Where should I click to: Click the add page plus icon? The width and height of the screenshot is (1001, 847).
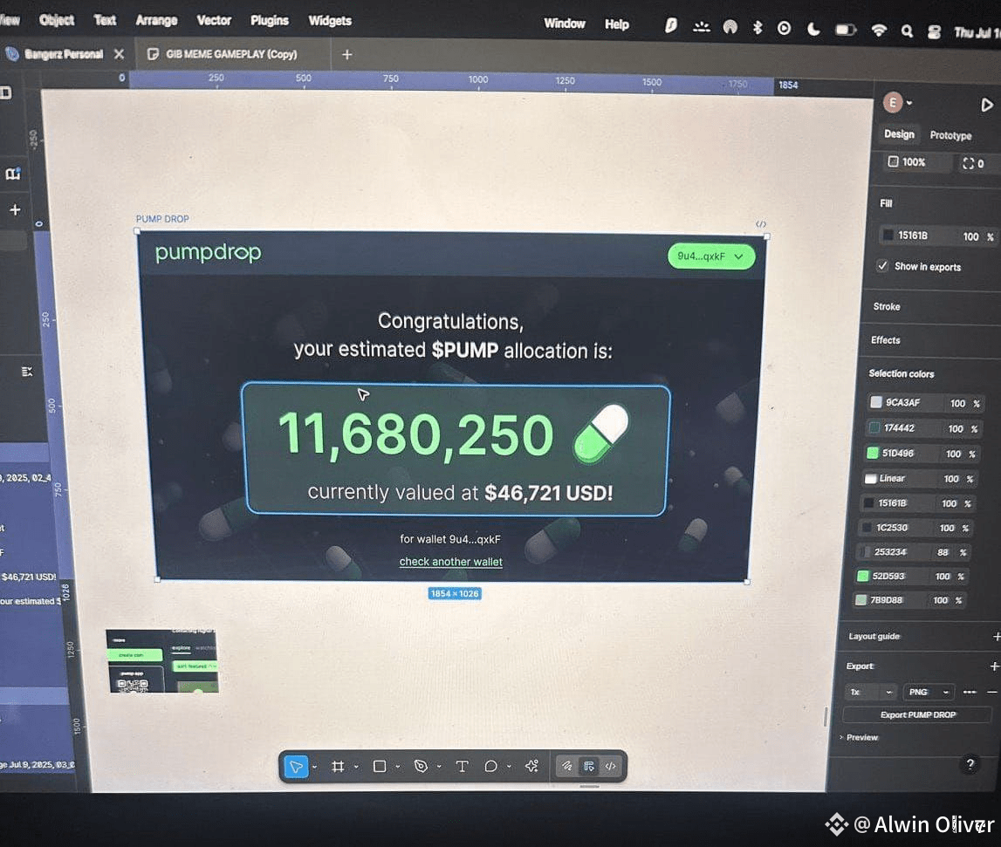15,209
